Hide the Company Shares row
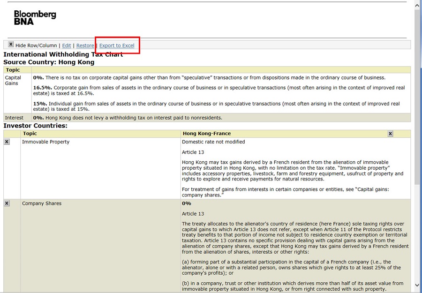This screenshot has width=422, height=293. coord(7,203)
